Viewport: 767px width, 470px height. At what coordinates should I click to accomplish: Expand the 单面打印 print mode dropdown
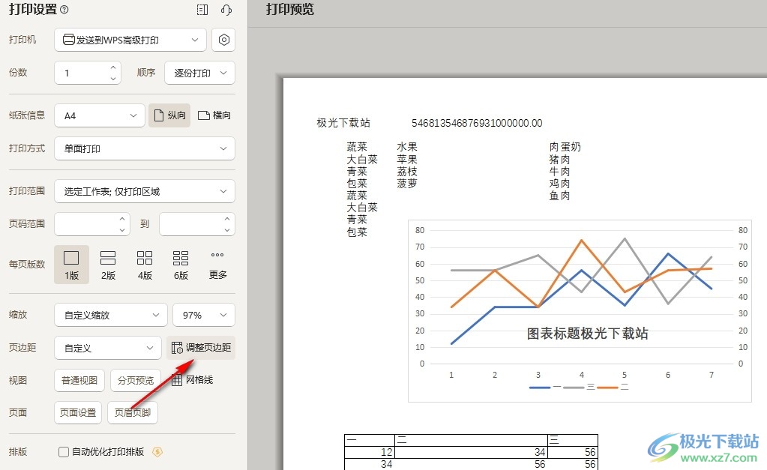(145, 148)
